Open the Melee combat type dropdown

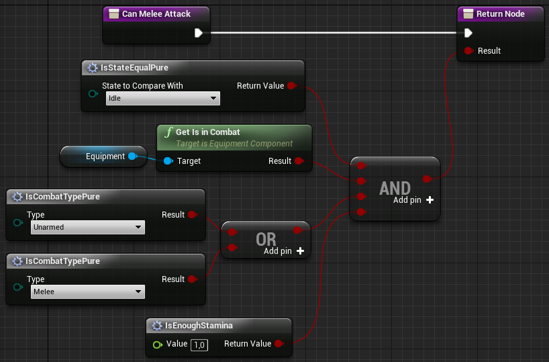[87, 292]
